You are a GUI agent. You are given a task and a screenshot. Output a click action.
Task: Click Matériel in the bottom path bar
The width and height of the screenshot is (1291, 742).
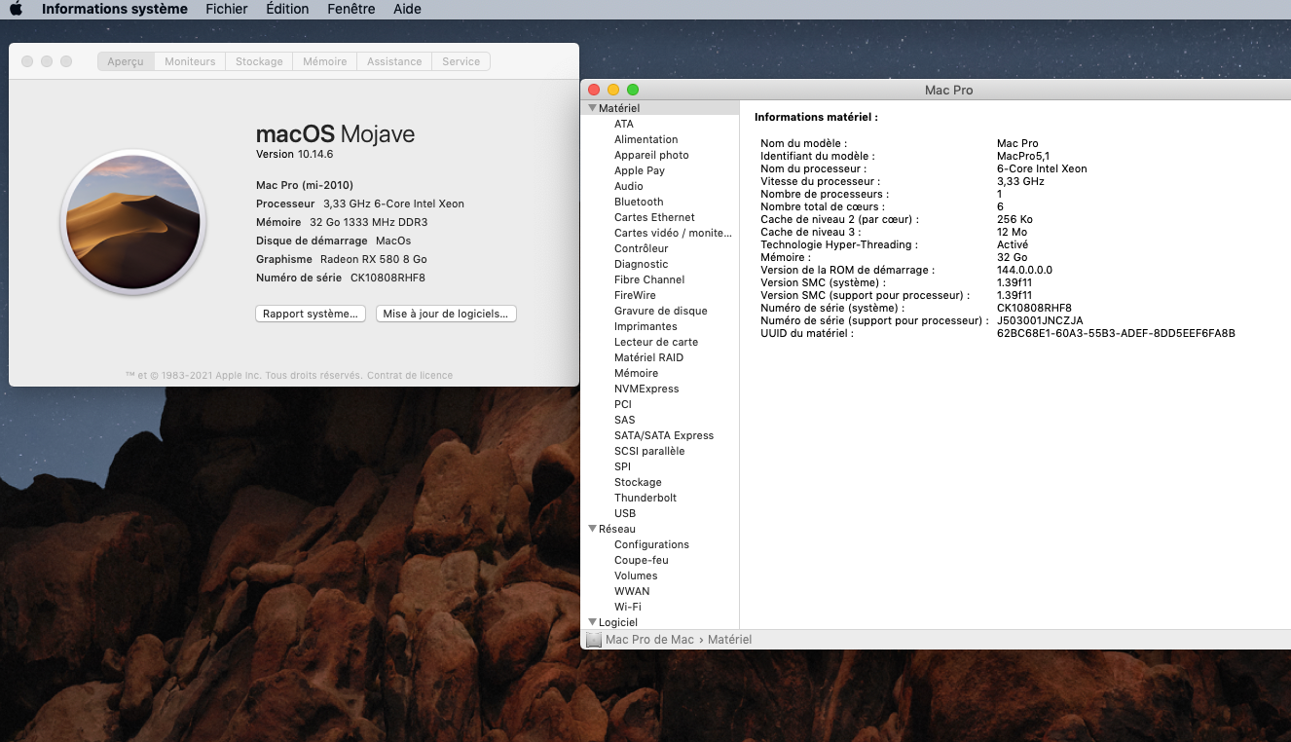730,640
